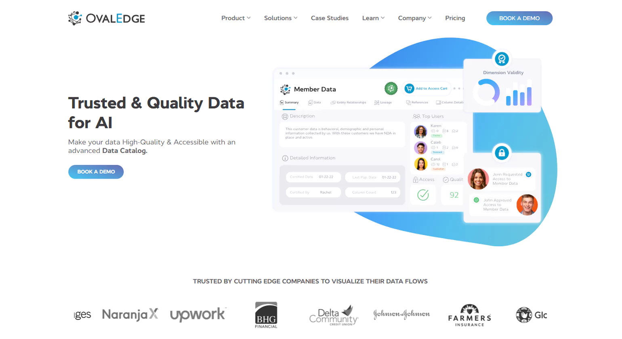Viewport: 622px width, 339px height.
Task: Expand the Solutions dropdown menu
Action: [x=281, y=18]
